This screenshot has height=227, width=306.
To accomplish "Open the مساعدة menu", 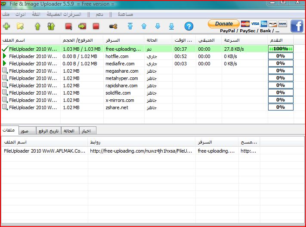I will [x=125, y=14].
